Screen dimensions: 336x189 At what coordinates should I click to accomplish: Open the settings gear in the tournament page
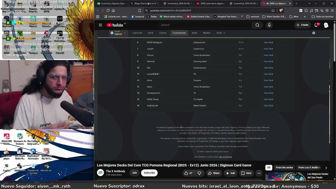pos(314,33)
